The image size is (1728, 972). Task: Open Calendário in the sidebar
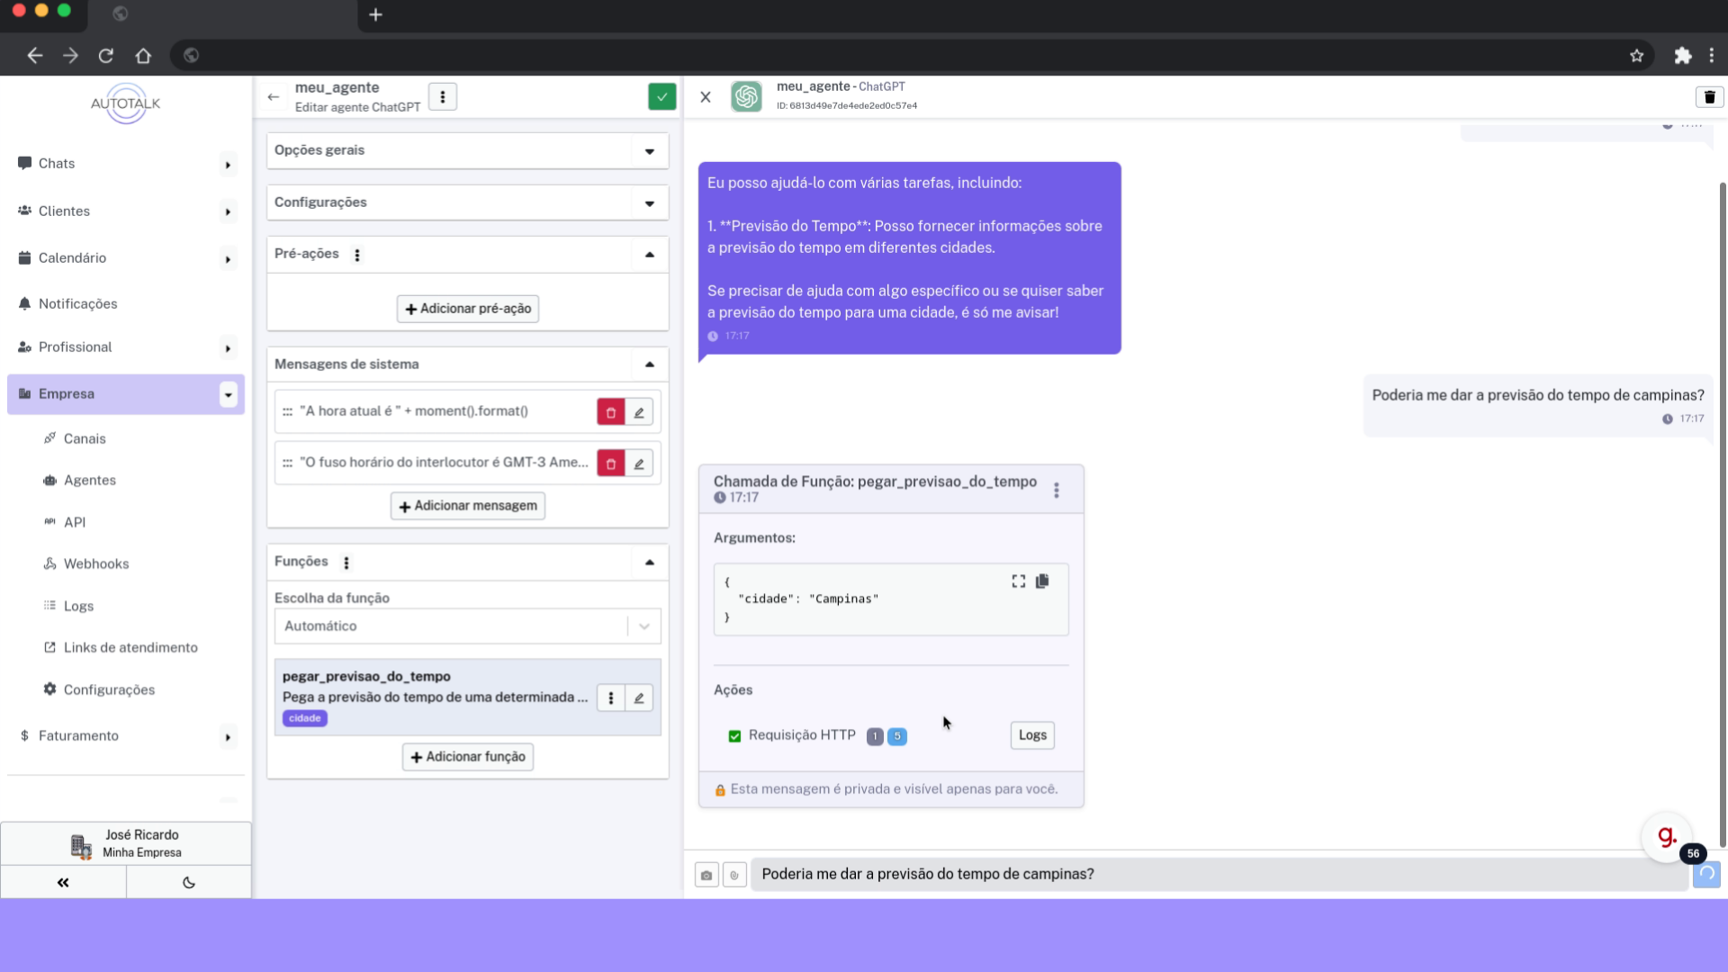(72, 258)
